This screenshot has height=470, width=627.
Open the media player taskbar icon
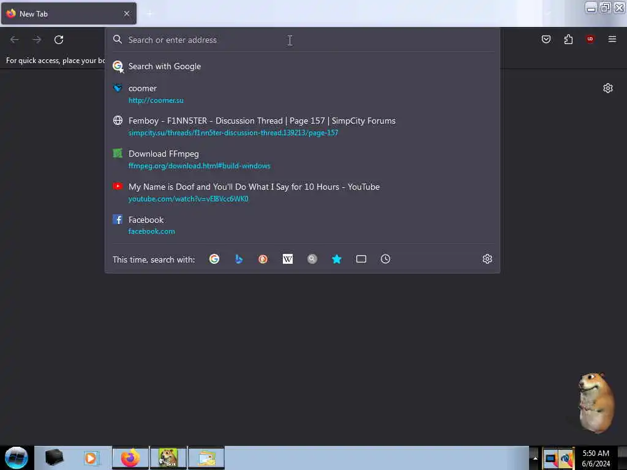(x=91, y=458)
